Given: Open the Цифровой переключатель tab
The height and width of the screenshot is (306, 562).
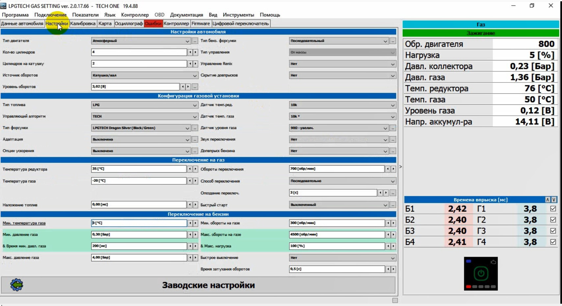Looking at the screenshot, I should (x=241, y=23).
